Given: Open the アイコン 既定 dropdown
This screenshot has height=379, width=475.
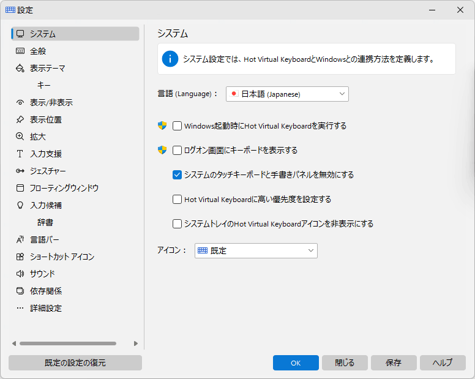Looking at the screenshot, I should pos(256,250).
